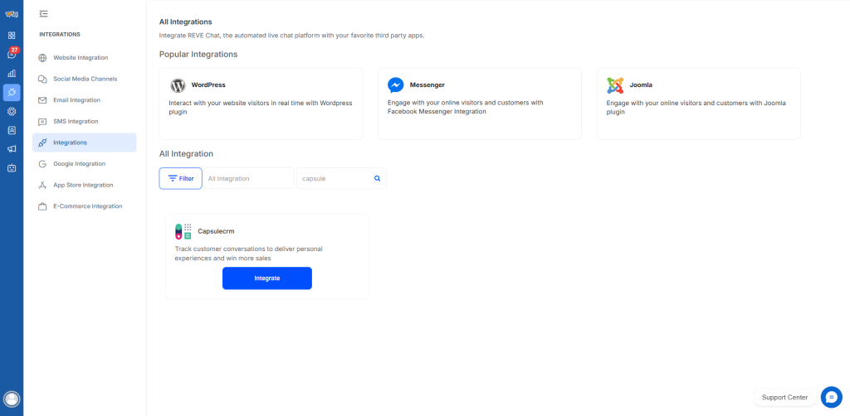Click the search field containing 'capsule'
This screenshot has height=416, width=850.
pos(334,178)
